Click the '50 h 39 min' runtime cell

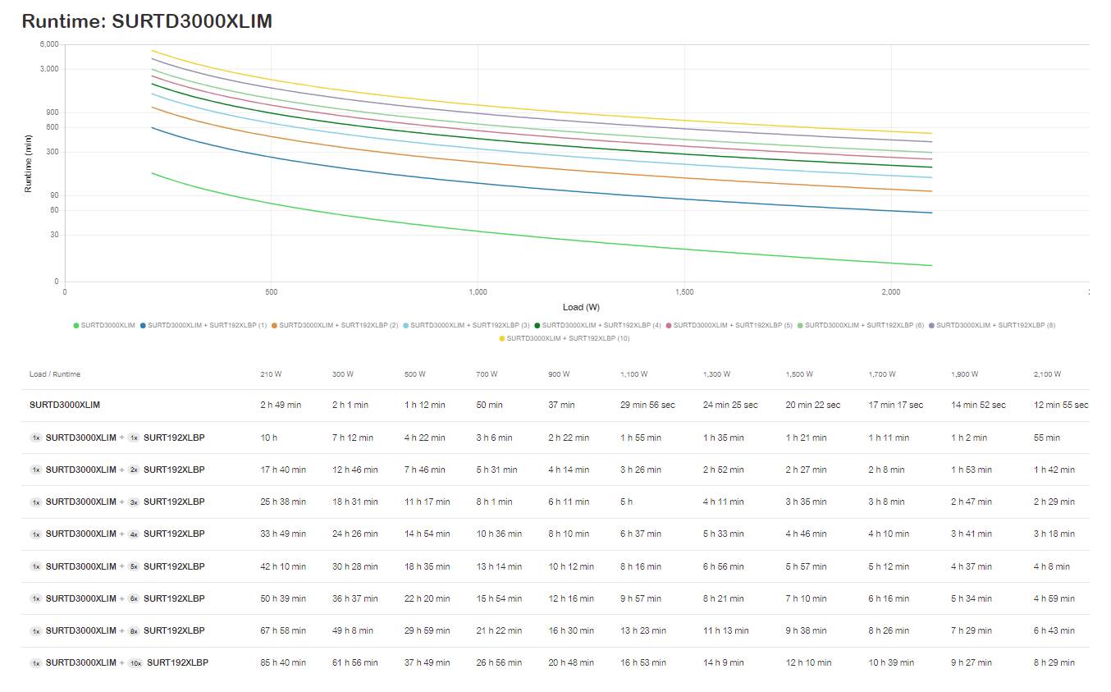(283, 598)
